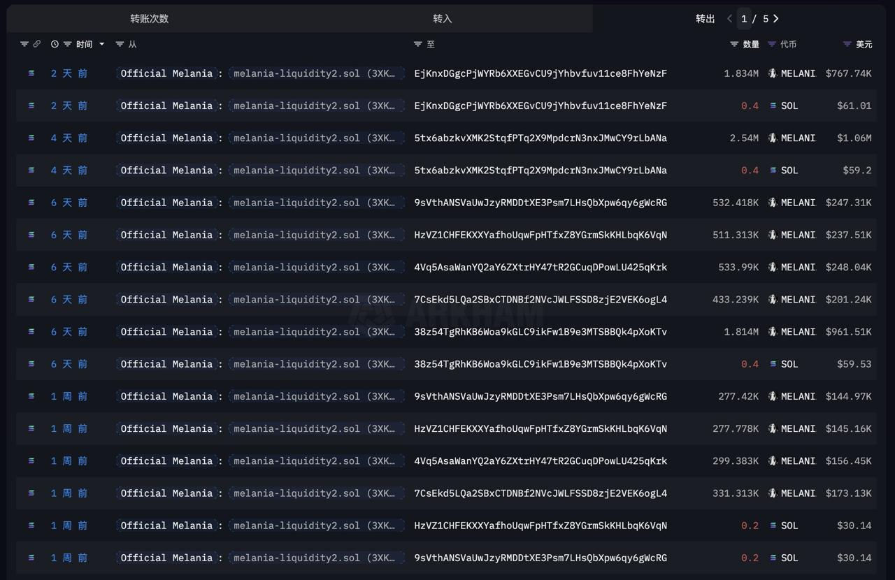Viewport: 895px width, 580px height.
Task: Open the 1 周前 time link in the $144.97K row
Action: 69,396
